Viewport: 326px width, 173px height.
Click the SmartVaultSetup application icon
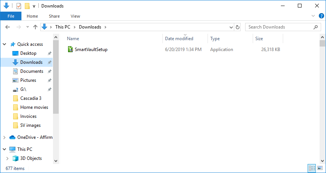(x=70, y=50)
